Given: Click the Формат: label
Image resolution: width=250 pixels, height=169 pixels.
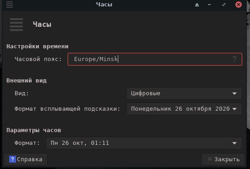Looking at the screenshot, I should [27, 143].
